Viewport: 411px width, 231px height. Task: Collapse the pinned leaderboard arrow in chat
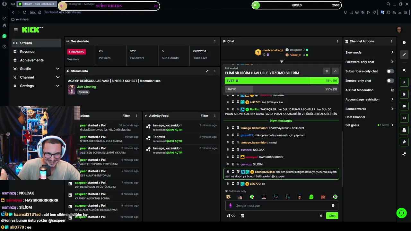tap(282, 61)
